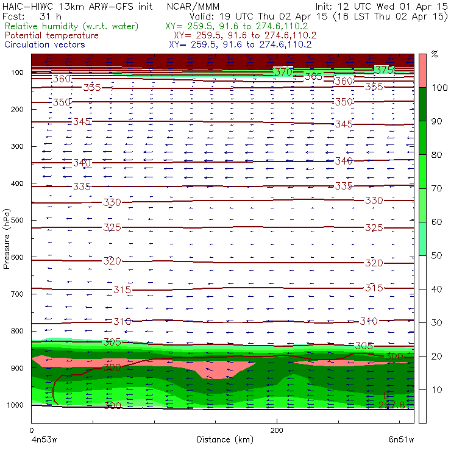The width and height of the screenshot is (451, 451).
Task: Click the 'Distance (km)' axis title
Action: click(x=225, y=440)
